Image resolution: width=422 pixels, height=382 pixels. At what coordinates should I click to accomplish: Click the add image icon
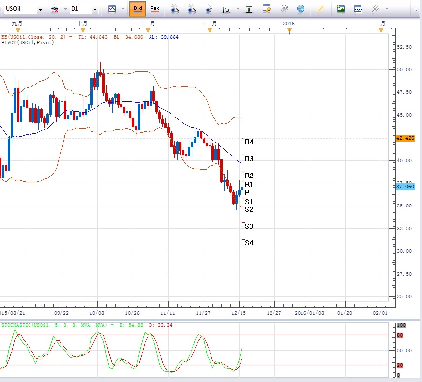(x=341, y=9)
